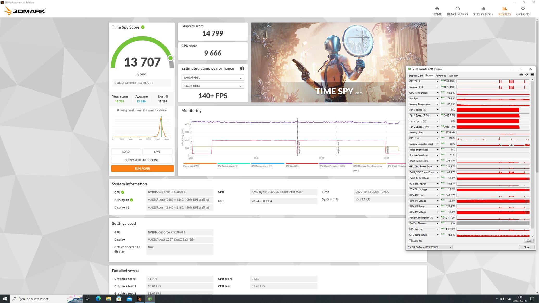539x303 pixels.
Task: Take GPU-Z screenshot with camera icon
Action: pos(521,75)
